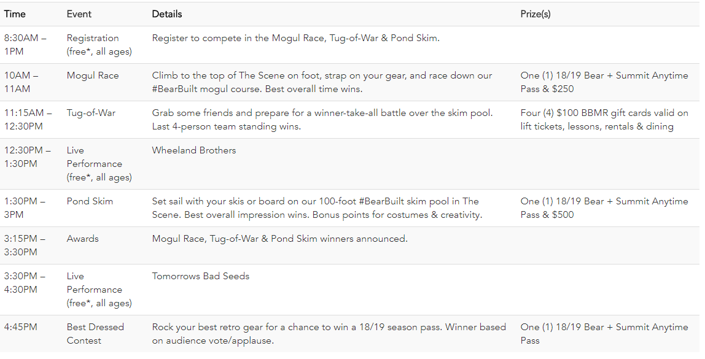Select the Tug-of-War event name
This screenshot has height=359, width=705.
click(91, 113)
